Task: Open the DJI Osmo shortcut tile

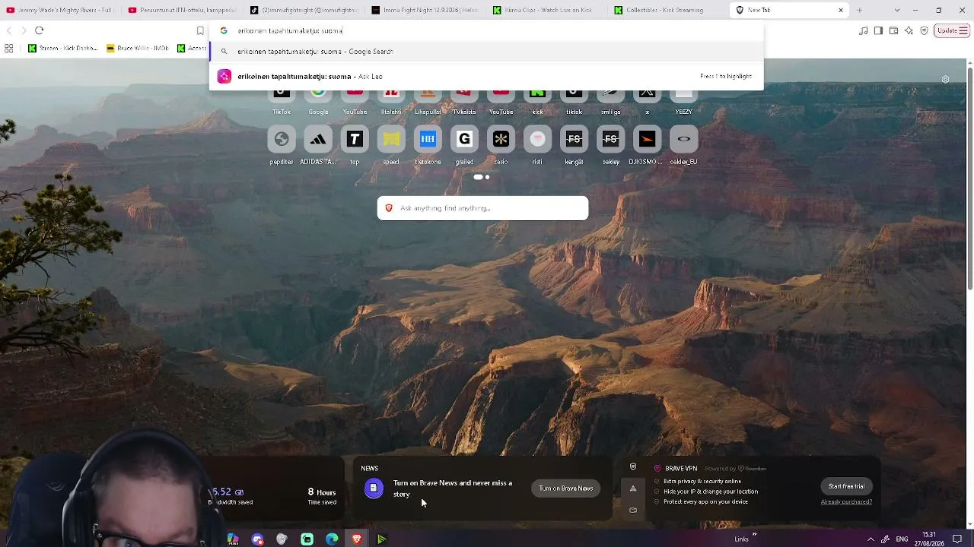Action: [647, 139]
